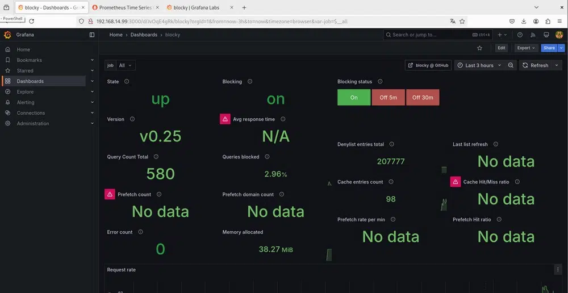The width and height of the screenshot is (568, 293).
Task: Toggle kiosk mode monitor icon
Action: 546,35
